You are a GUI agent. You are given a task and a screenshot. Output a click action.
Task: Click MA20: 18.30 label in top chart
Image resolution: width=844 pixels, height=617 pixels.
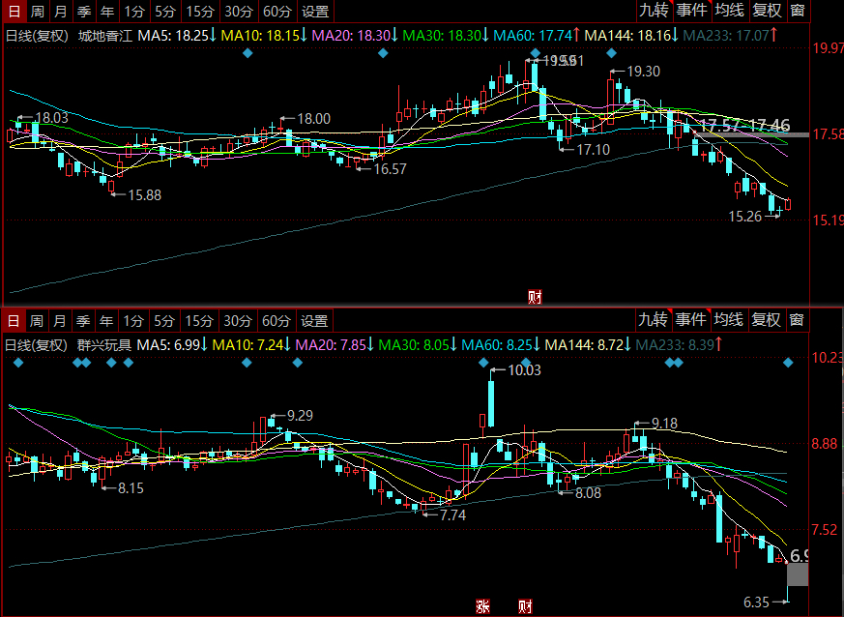click(x=355, y=36)
